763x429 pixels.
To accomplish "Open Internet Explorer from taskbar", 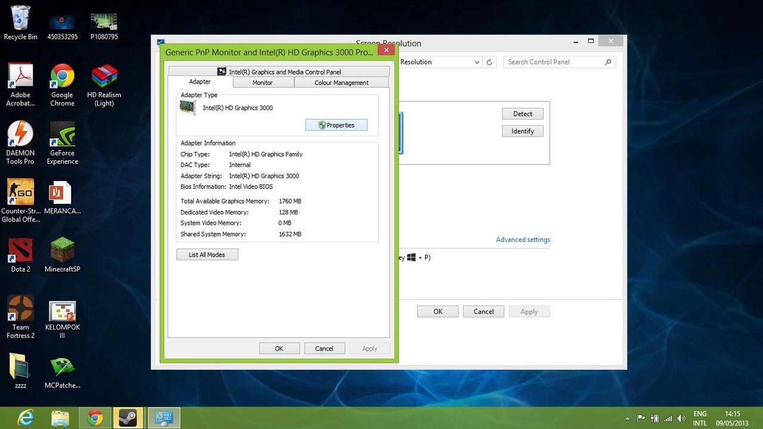I will click(25, 418).
